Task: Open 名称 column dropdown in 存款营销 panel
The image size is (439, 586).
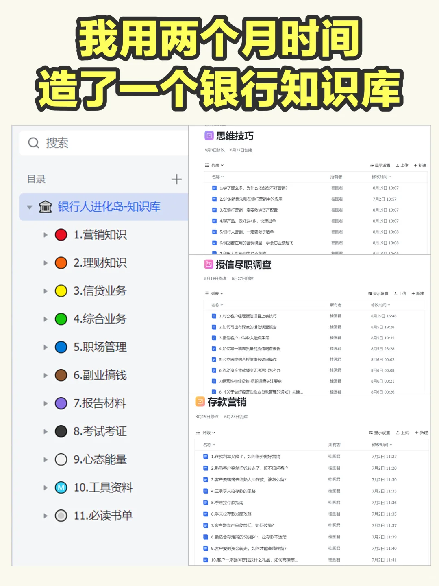Action: 209,445
